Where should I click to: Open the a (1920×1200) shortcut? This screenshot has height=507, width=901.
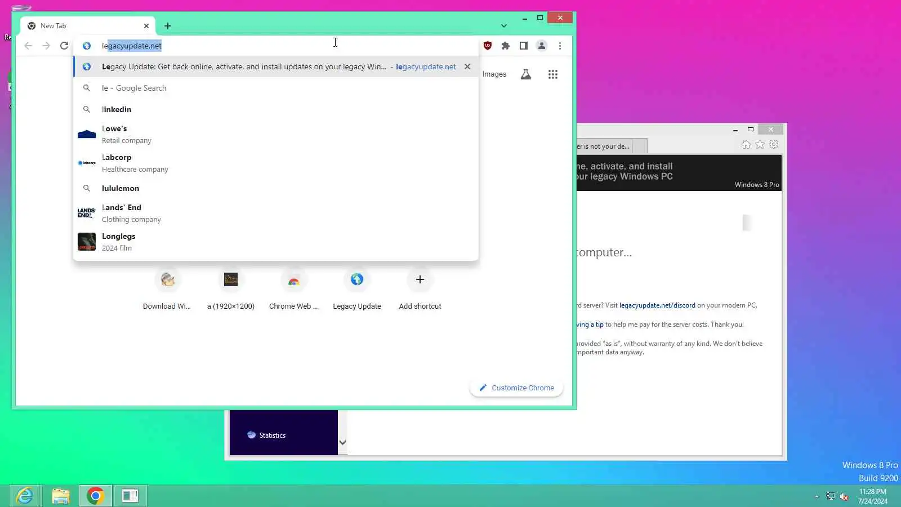click(231, 290)
